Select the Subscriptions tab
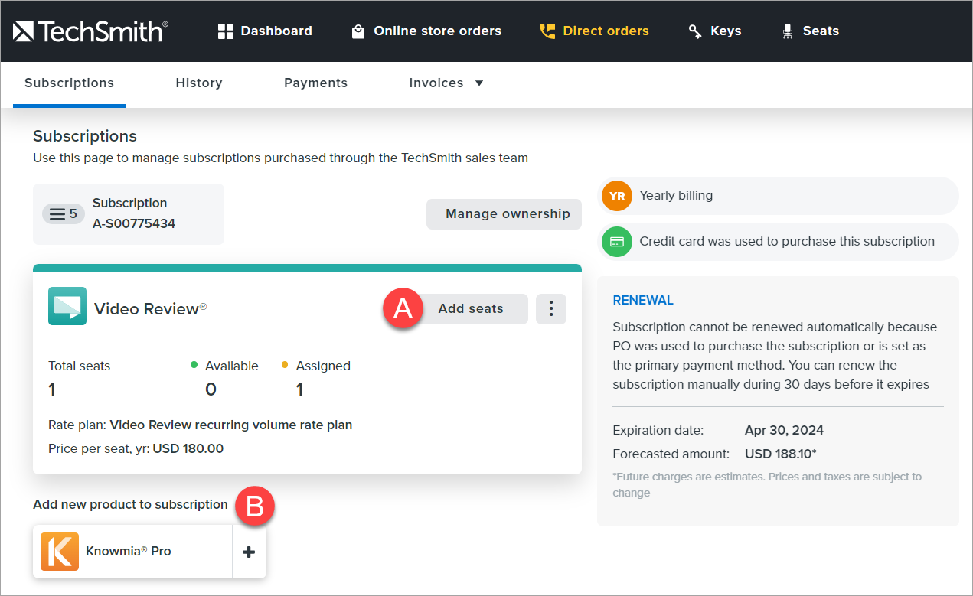The image size is (973, 596). (69, 83)
